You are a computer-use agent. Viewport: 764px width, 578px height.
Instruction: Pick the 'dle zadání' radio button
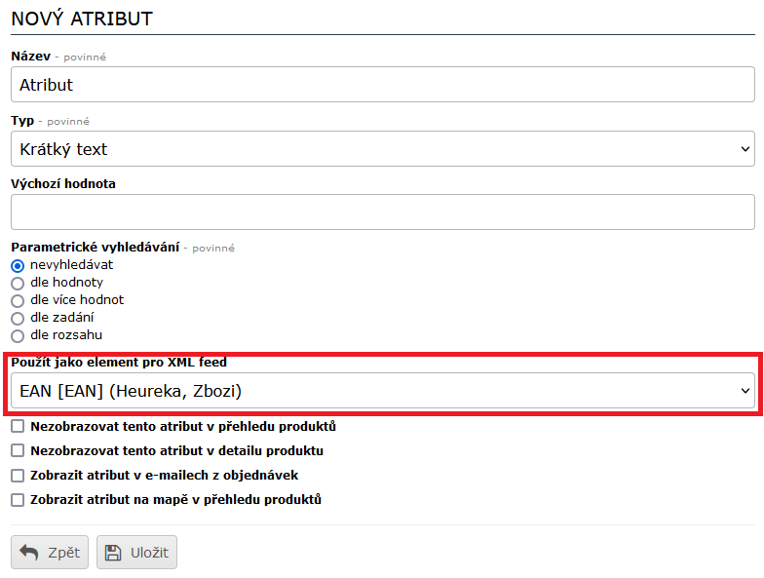click(18, 318)
